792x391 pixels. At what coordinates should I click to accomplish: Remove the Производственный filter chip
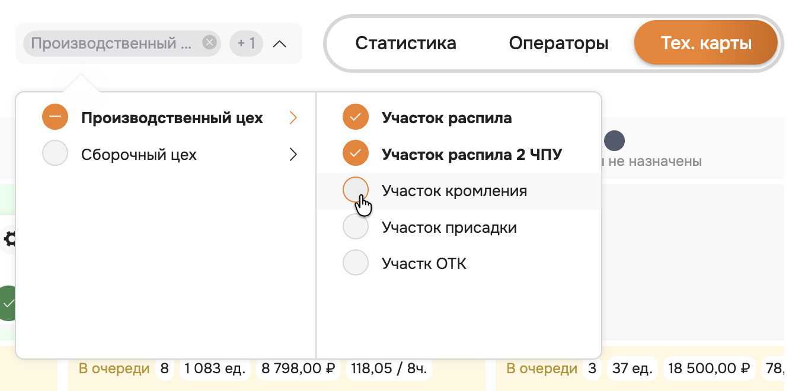pos(209,43)
